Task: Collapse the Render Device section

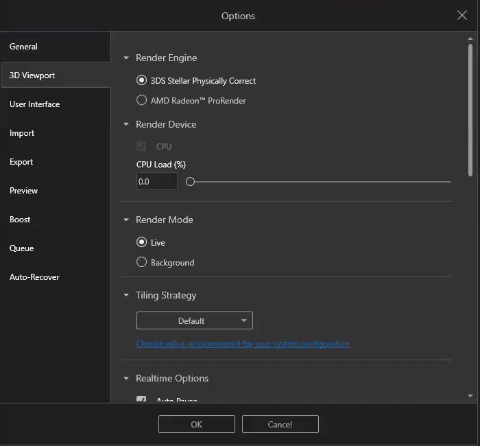Action: tap(126, 124)
